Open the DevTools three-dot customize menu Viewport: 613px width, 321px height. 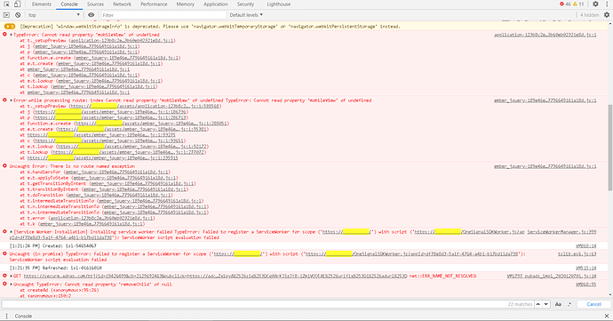(x=607, y=4)
